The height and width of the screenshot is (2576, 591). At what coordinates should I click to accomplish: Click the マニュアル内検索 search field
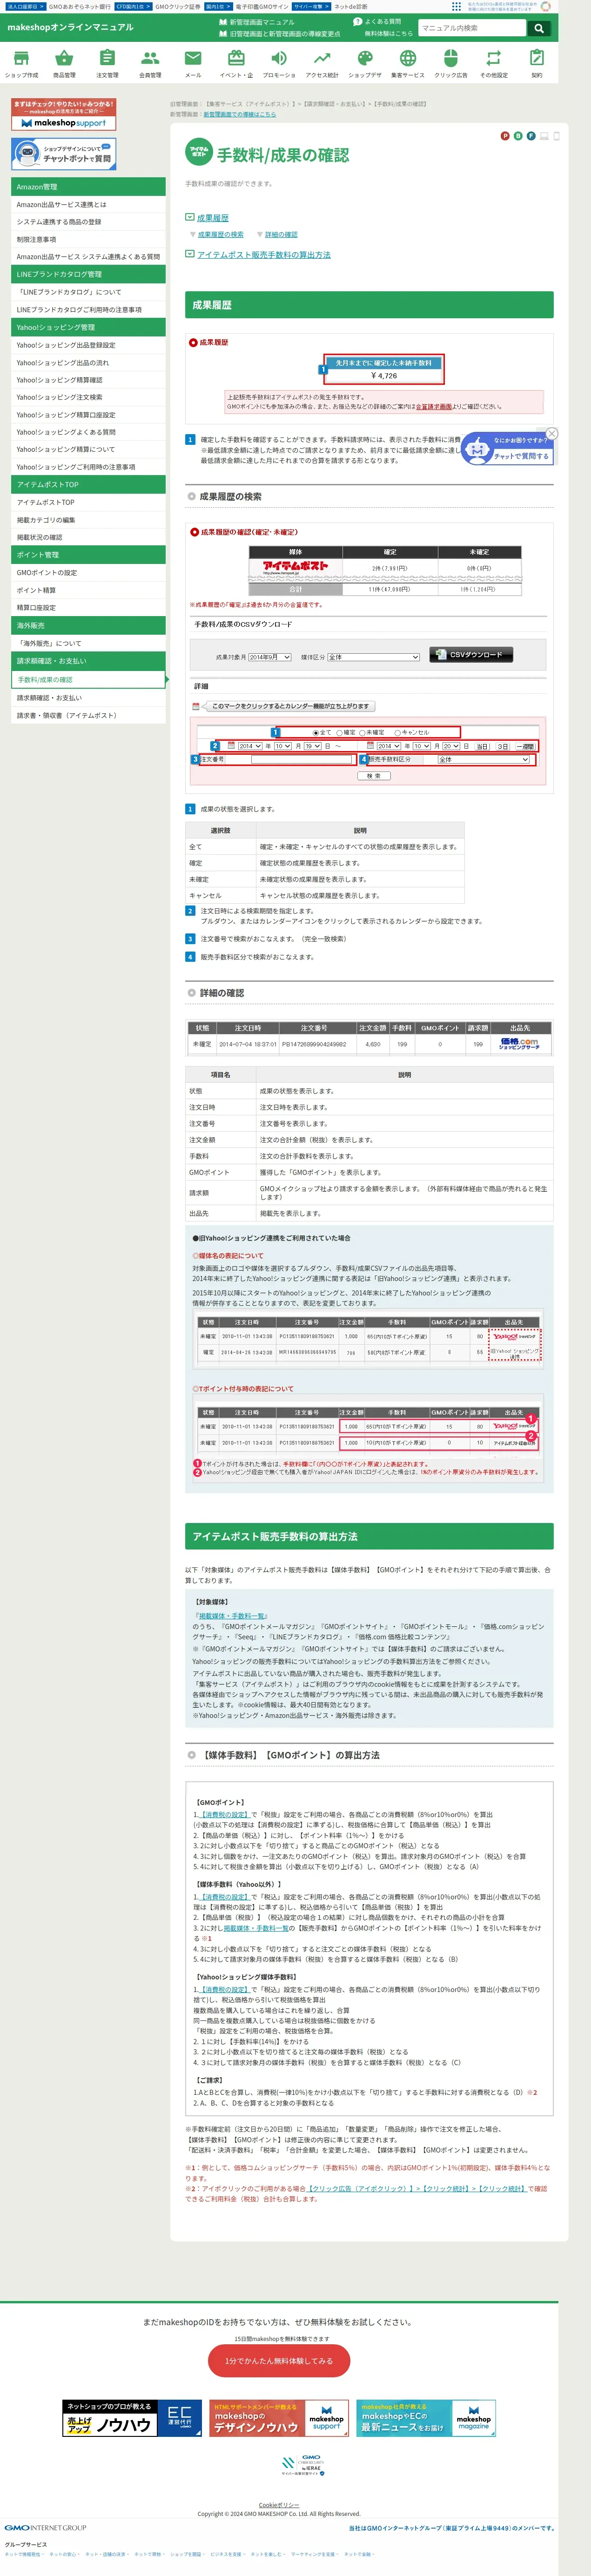pos(472,28)
